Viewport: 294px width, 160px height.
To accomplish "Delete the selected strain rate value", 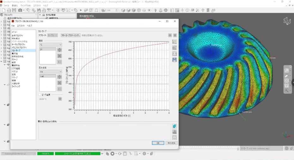I will (59, 83).
